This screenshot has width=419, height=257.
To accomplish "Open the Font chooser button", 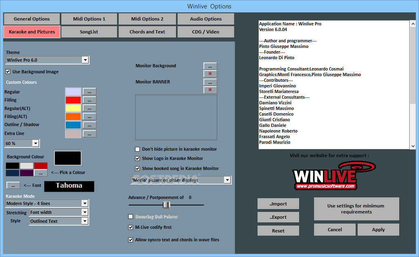I will [13, 185].
